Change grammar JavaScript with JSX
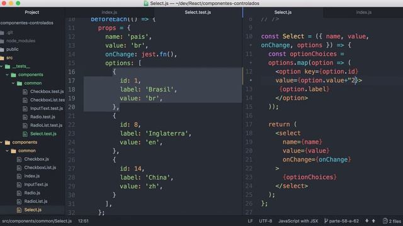The height and width of the screenshot is (226, 403). (x=298, y=221)
